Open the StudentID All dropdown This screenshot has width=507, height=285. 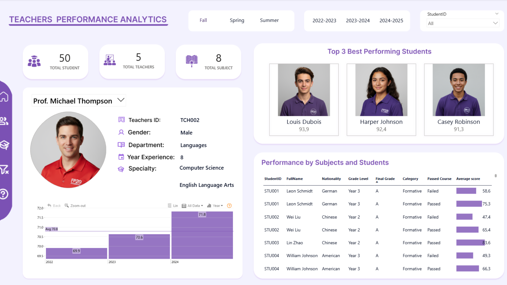coord(462,23)
